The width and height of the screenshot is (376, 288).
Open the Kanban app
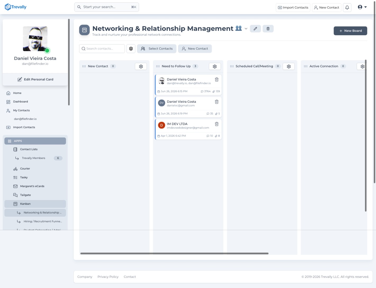pos(35,204)
